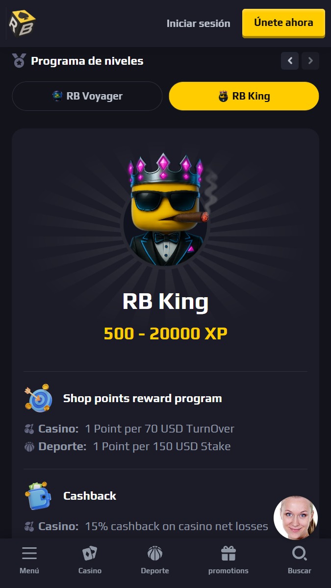Click the Cashback wallet icon

coord(38,496)
